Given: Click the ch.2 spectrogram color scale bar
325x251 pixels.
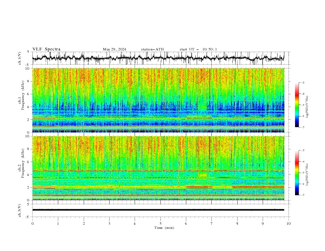Looking at the screenshot, I should coord(297,173).
